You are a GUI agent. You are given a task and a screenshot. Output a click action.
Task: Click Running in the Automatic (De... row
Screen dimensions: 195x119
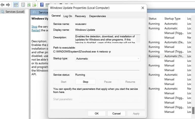point(154,42)
